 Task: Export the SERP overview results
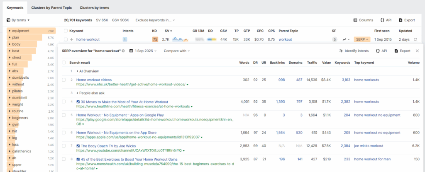403,51
